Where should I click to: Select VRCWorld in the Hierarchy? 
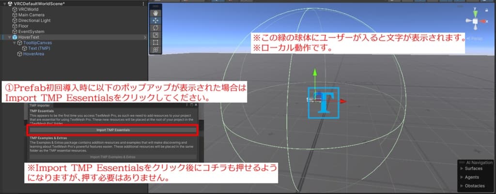(28, 10)
